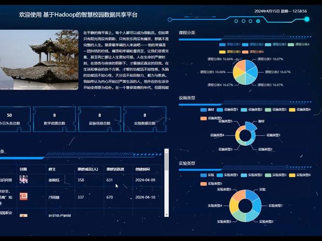The image size is (322, 241).
Task: Open the 教学资源总数 stat card
Action: (x=54, y=119)
